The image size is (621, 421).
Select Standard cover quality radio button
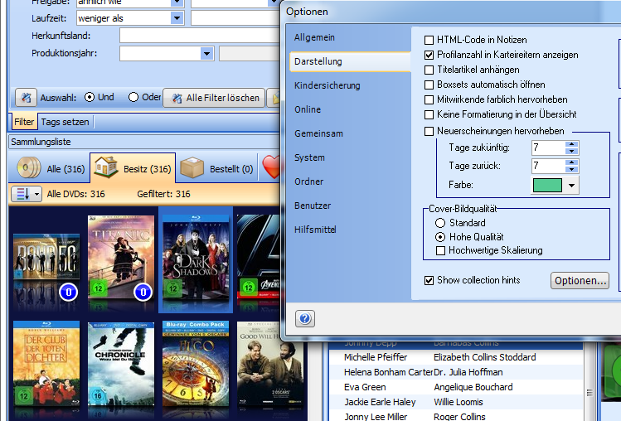tap(440, 223)
